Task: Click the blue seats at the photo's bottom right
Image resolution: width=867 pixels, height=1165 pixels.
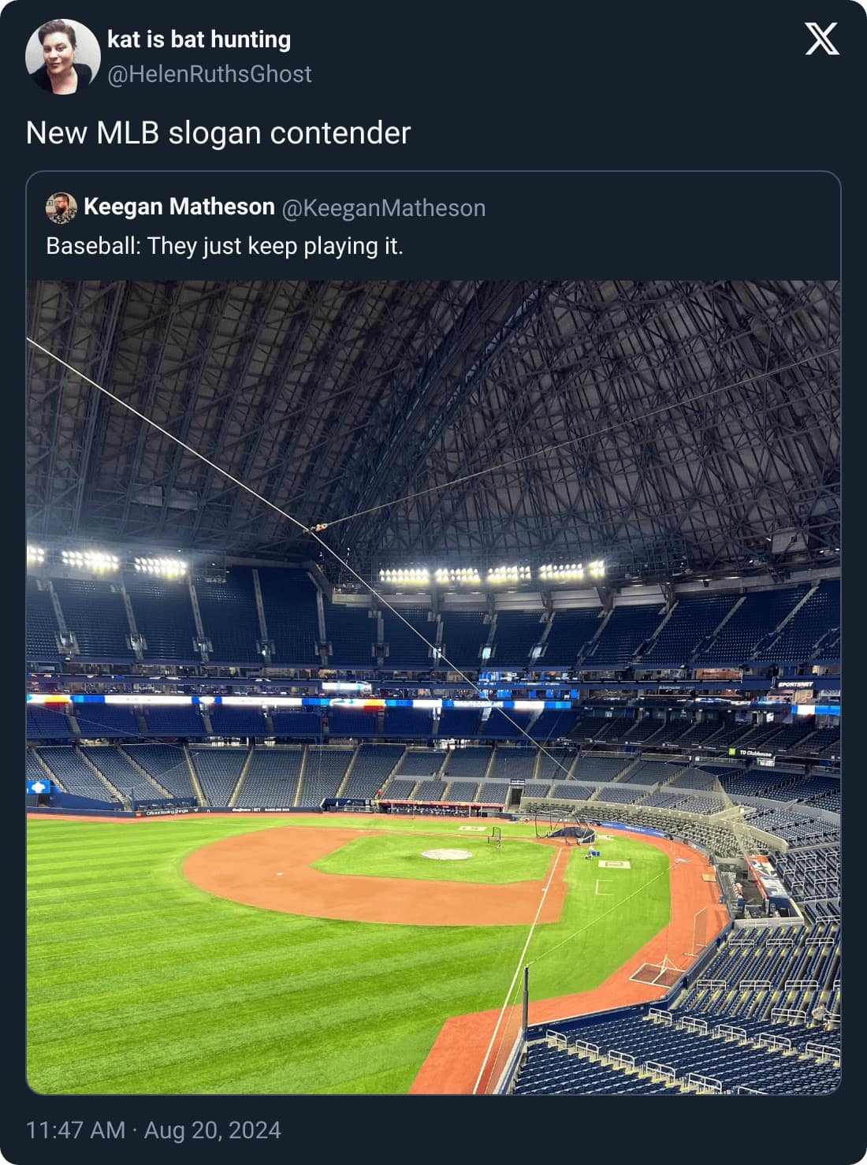Action: (x=709, y=1048)
